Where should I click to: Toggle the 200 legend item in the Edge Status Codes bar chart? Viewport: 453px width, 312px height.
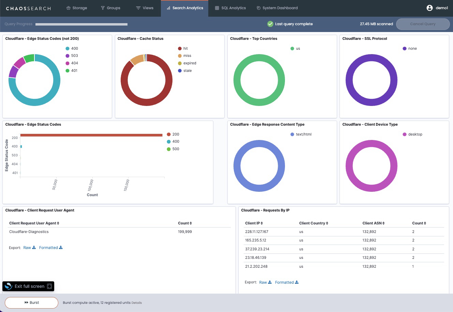coord(173,134)
